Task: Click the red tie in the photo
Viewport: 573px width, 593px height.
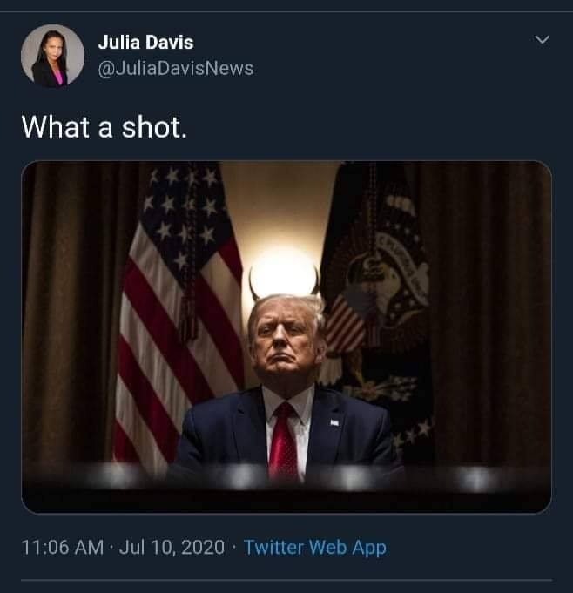Action: (284, 441)
